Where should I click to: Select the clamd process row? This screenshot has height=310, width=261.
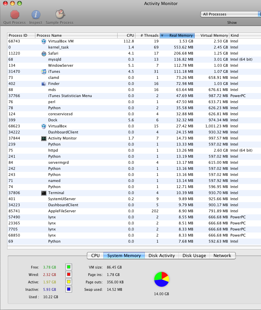coord(134,77)
